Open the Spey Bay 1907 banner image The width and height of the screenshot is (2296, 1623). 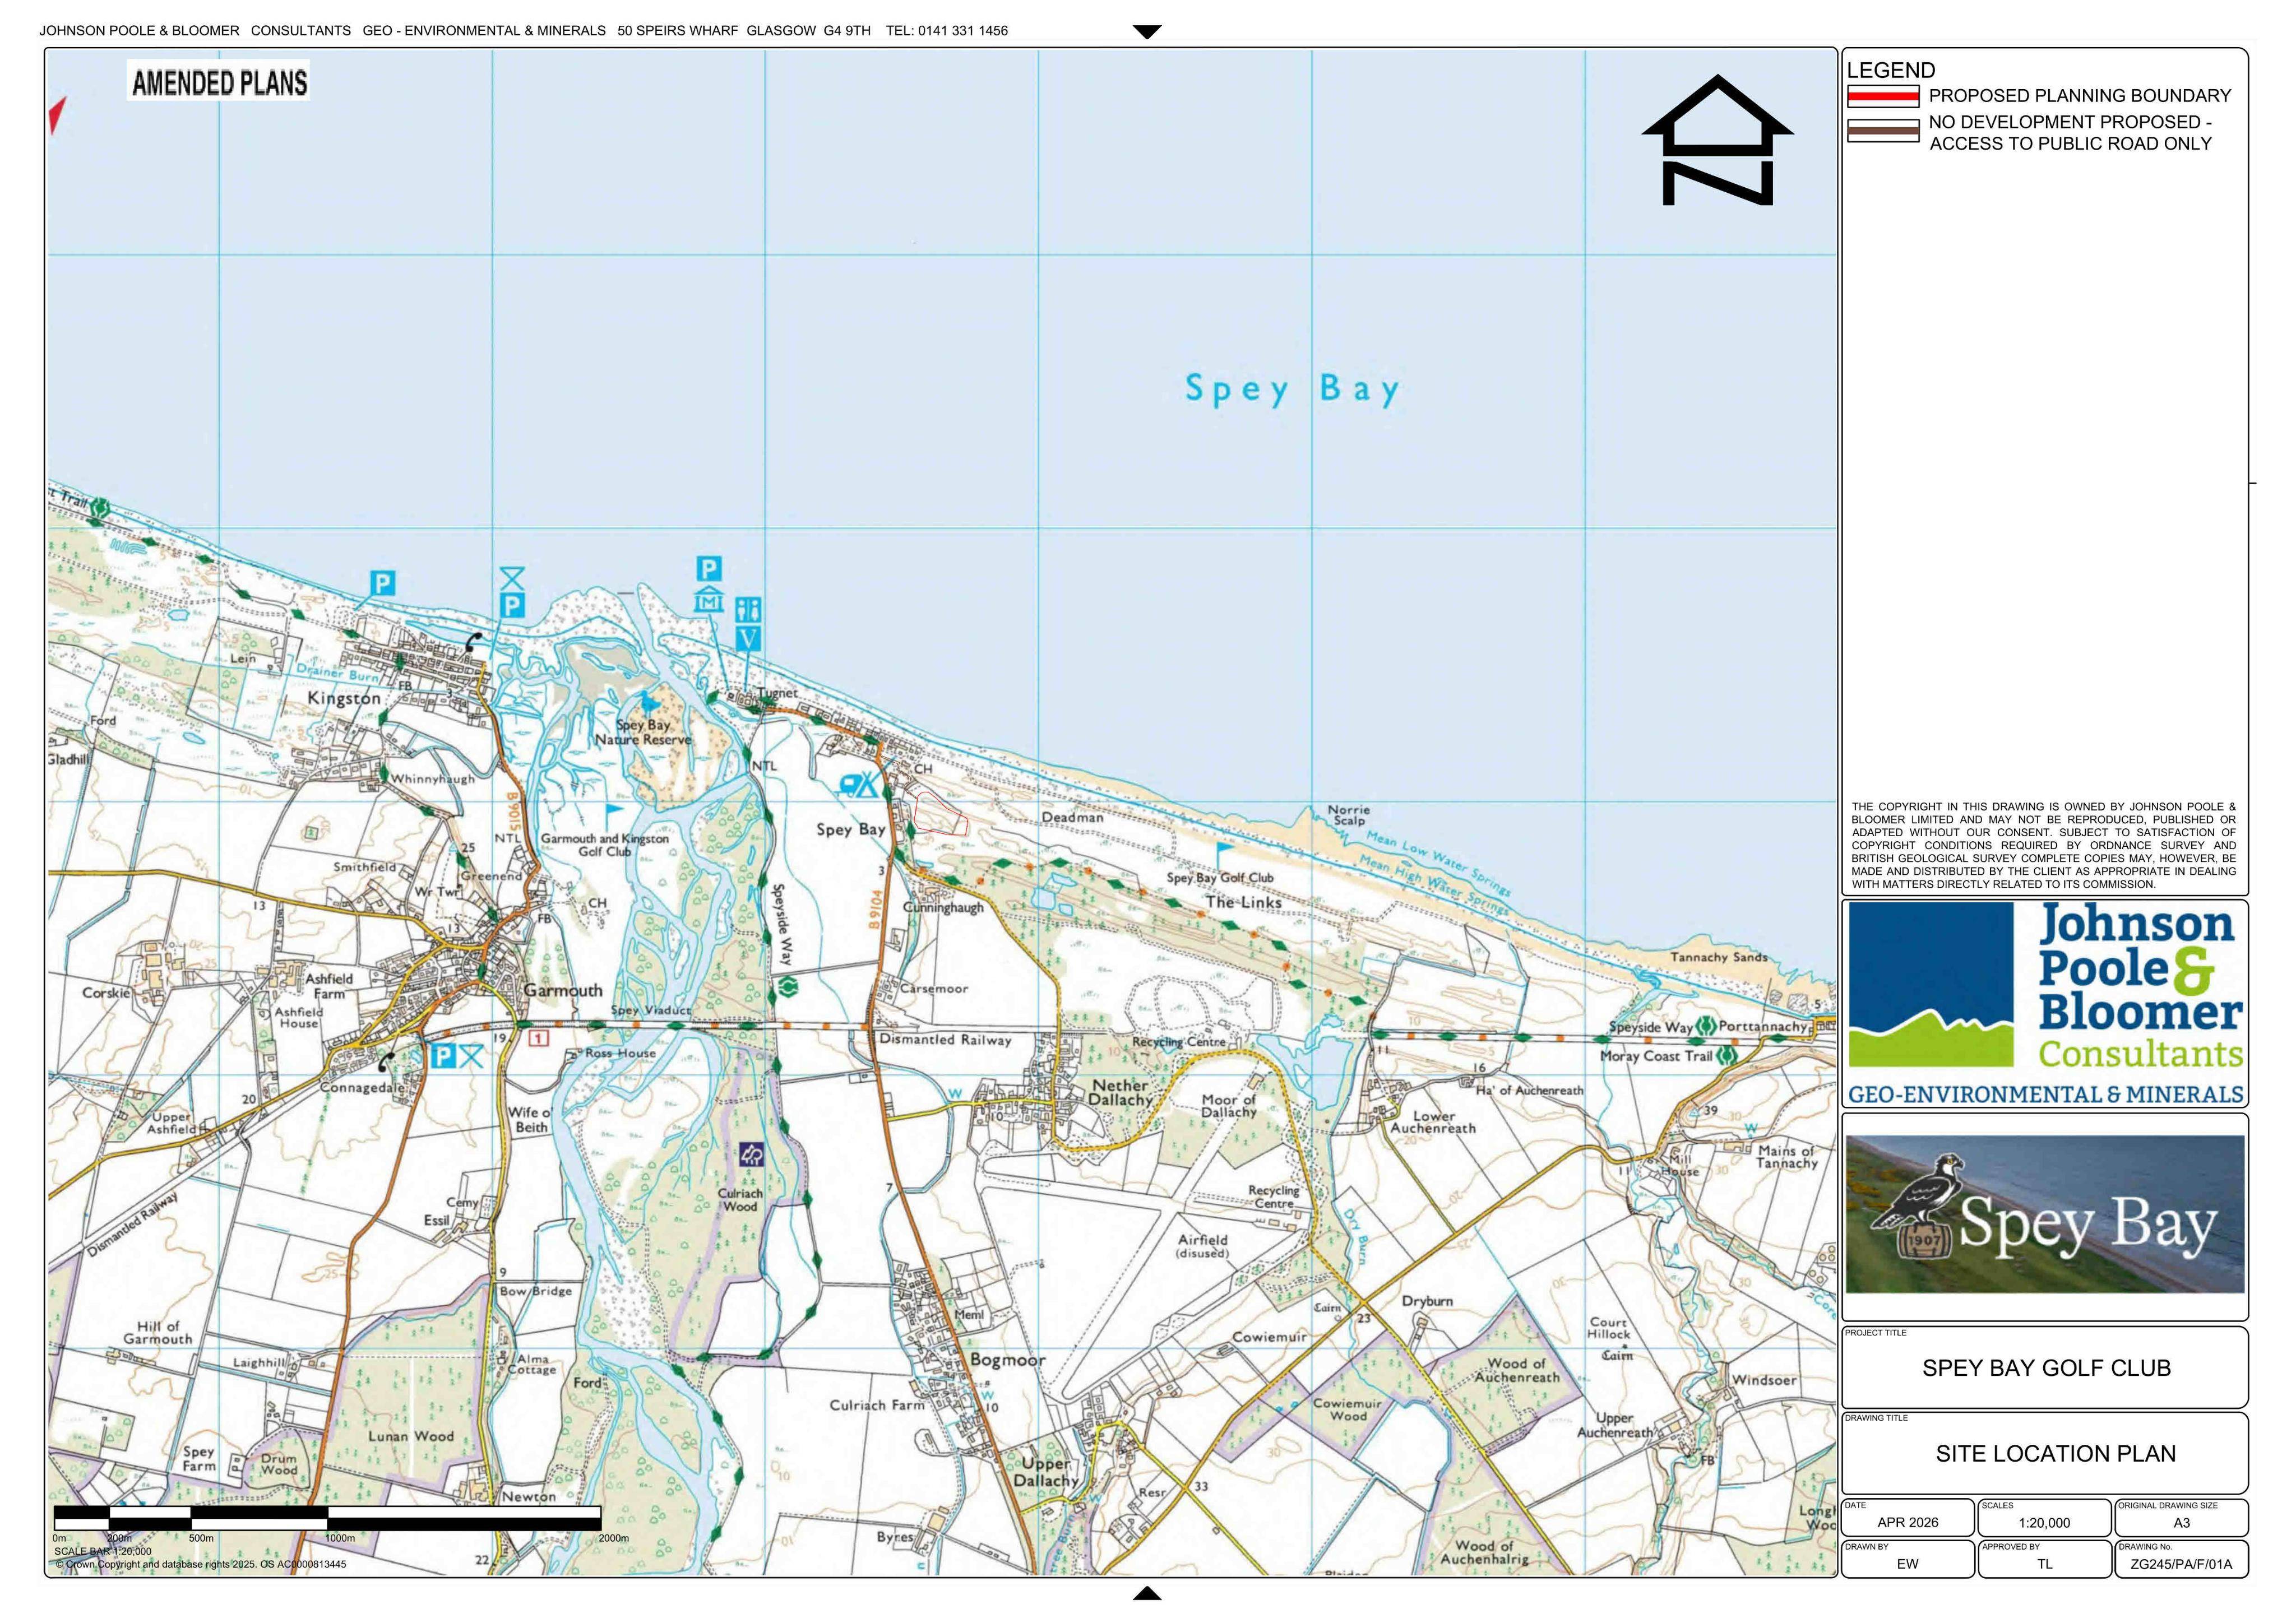(x=2044, y=1214)
